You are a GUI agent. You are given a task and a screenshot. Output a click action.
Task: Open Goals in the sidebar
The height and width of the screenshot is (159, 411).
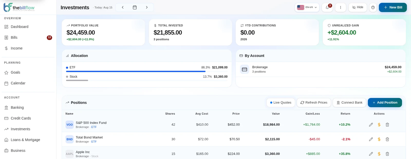point(28,72)
